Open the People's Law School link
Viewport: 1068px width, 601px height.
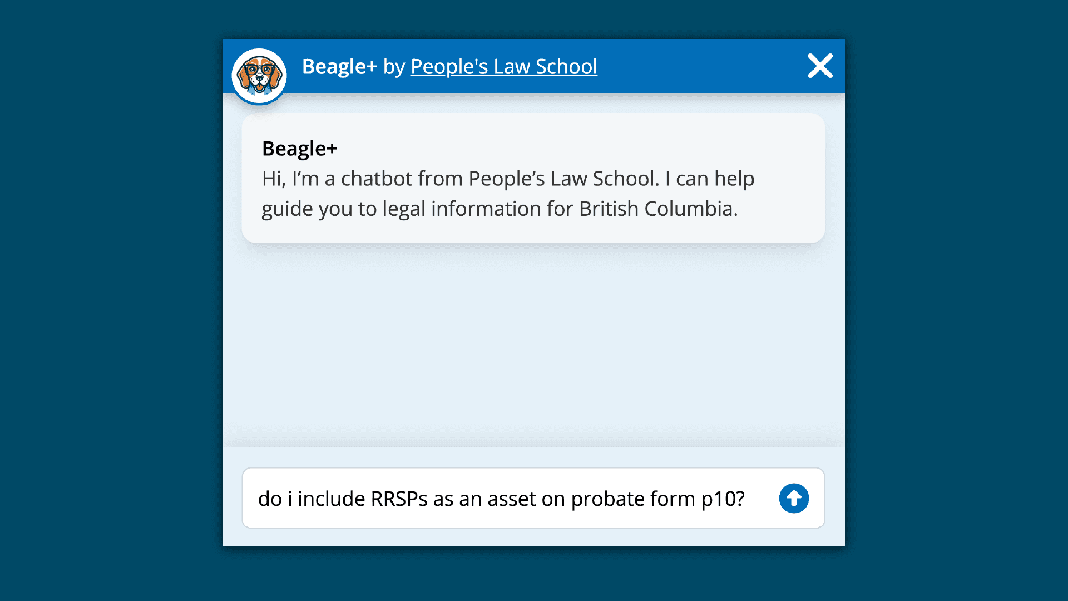point(504,67)
